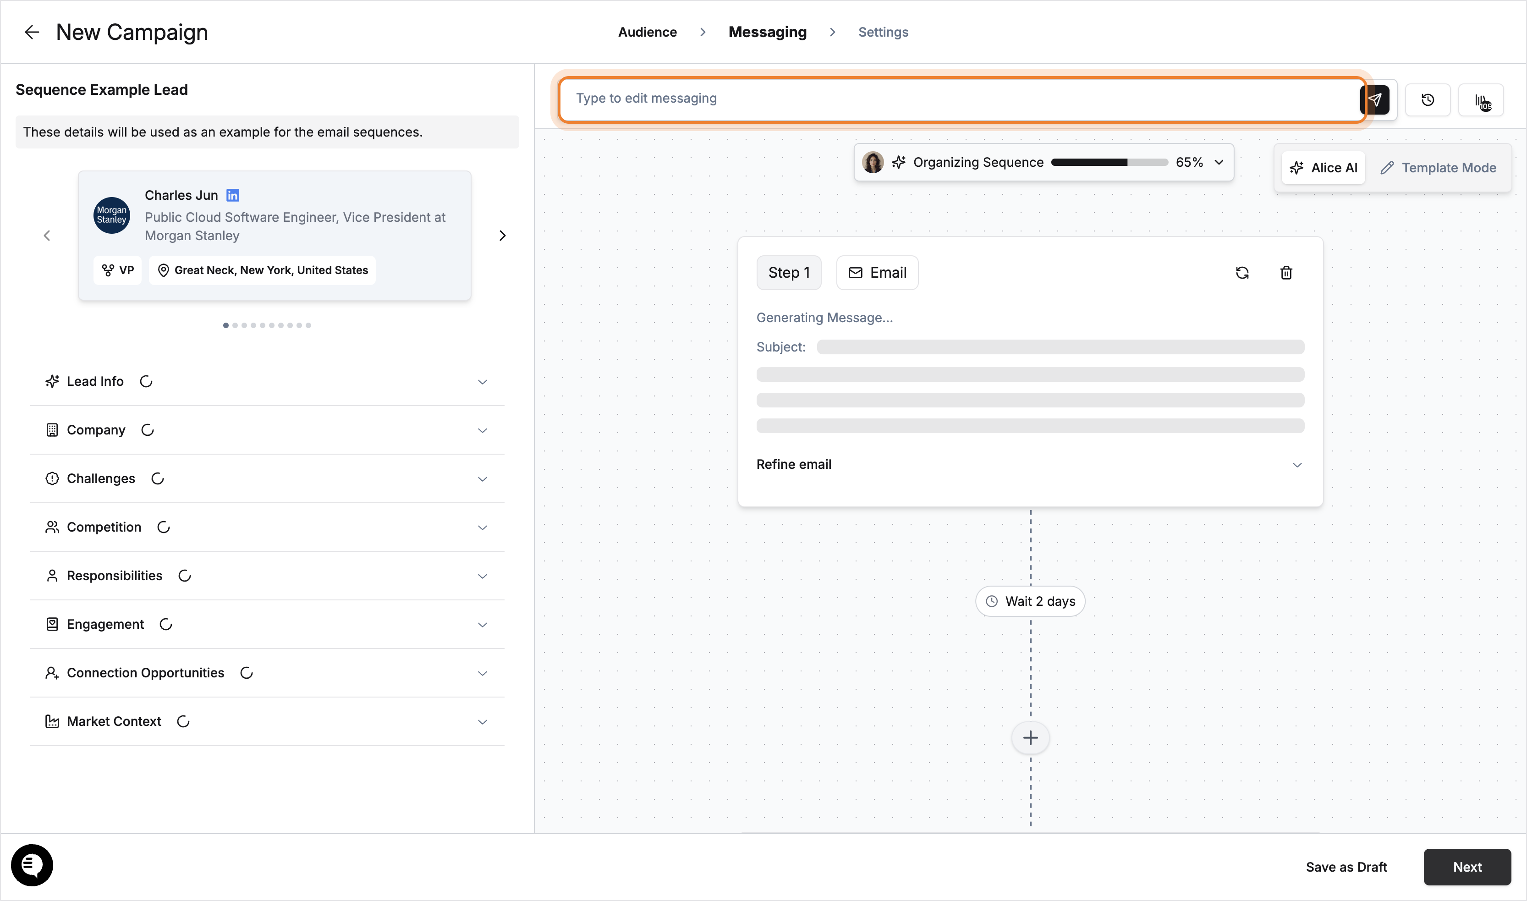Click the VP seniority tag
Image resolution: width=1527 pixels, height=901 pixels.
(x=118, y=270)
